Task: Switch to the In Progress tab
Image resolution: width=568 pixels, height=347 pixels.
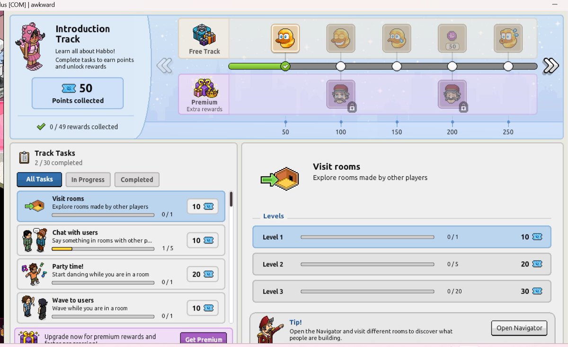Action: [88, 180]
